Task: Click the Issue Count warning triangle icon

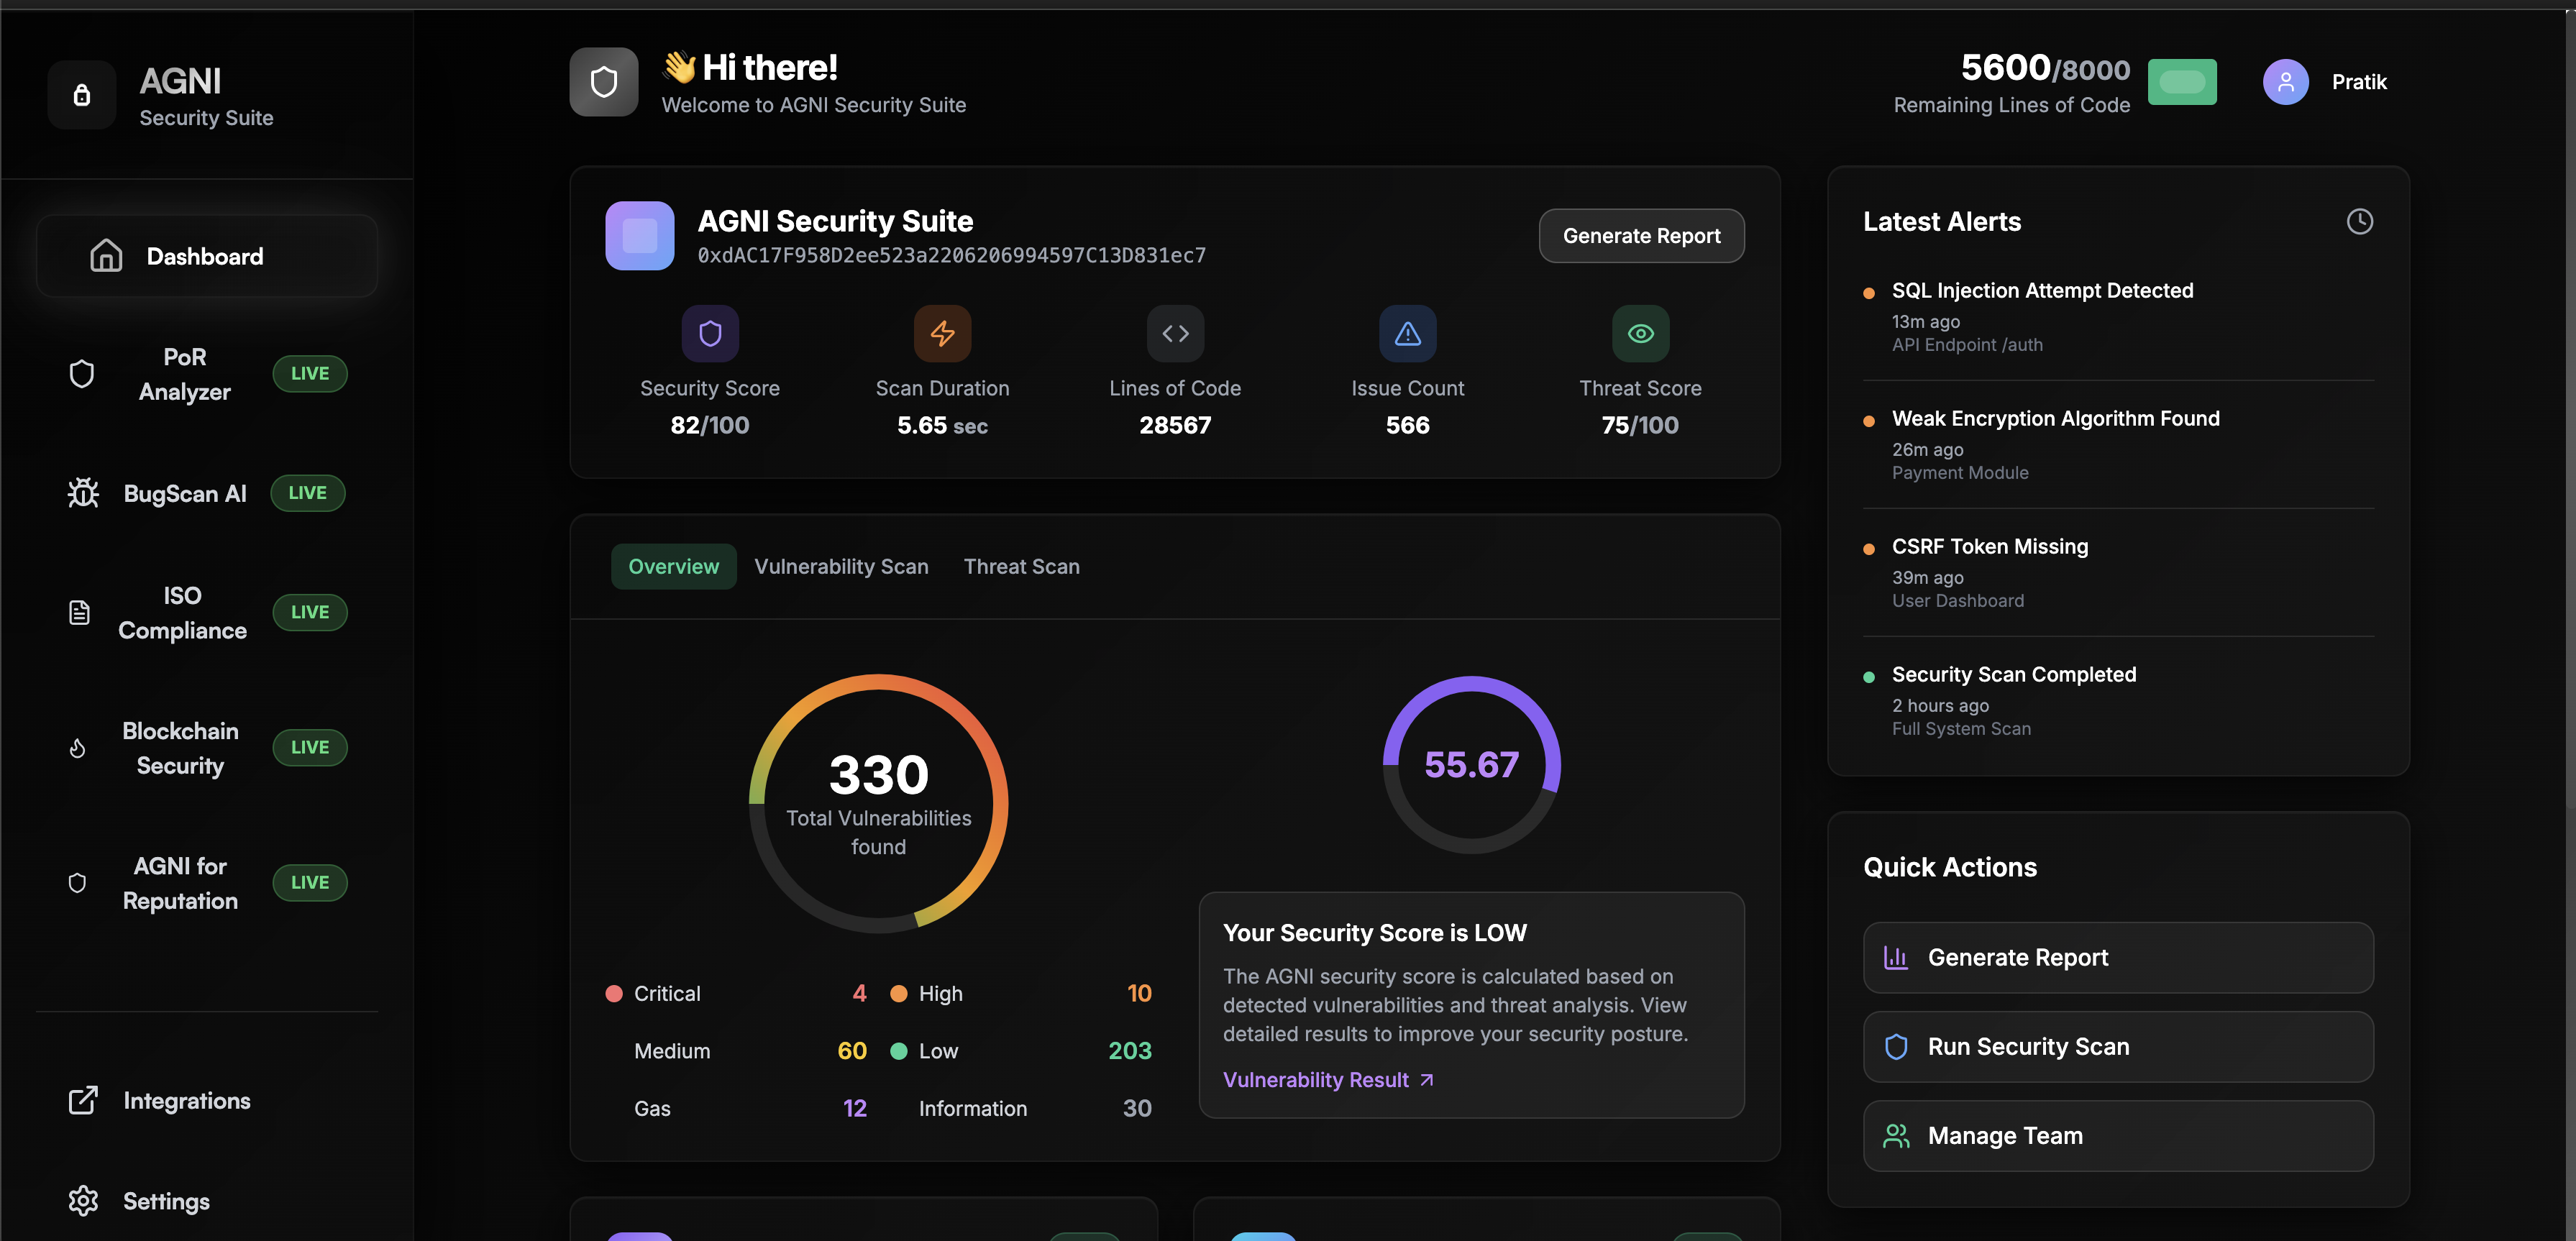Action: [x=1407, y=333]
